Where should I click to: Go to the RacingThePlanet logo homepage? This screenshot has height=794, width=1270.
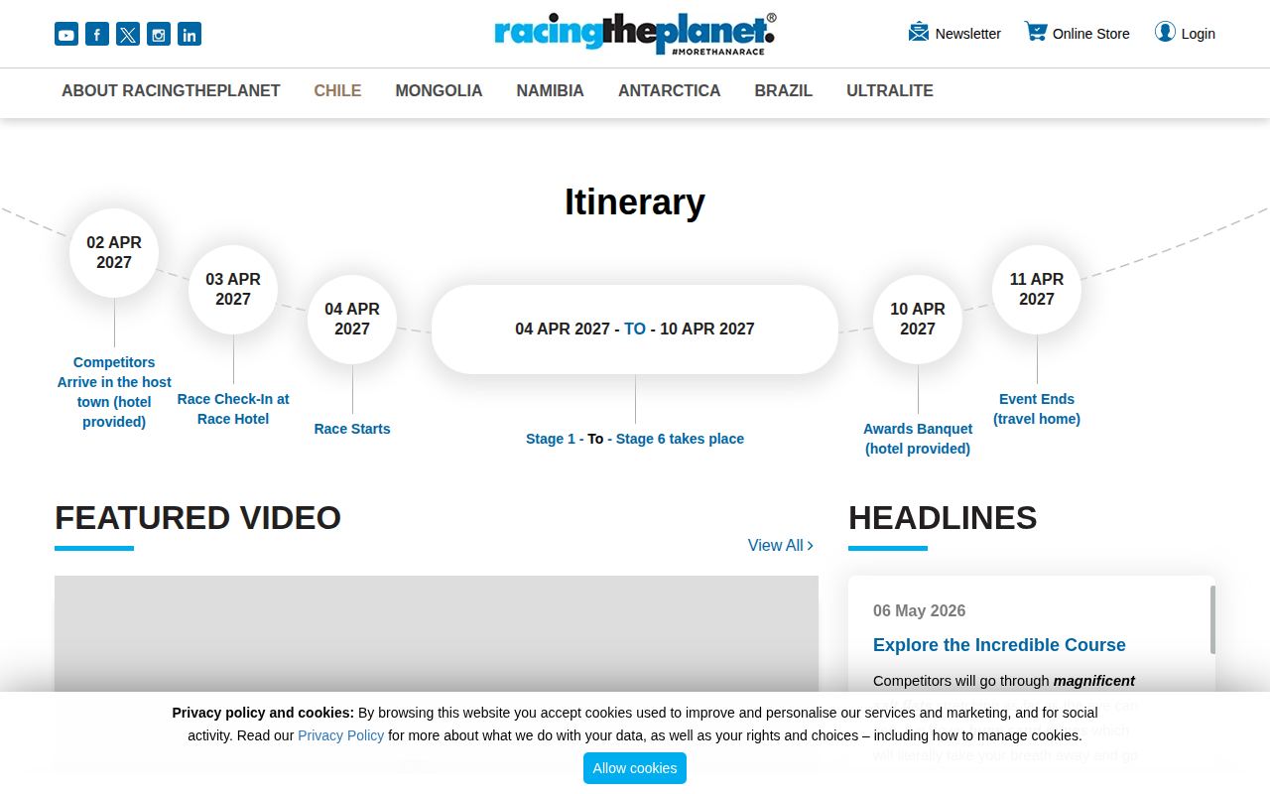click(635, 34)
